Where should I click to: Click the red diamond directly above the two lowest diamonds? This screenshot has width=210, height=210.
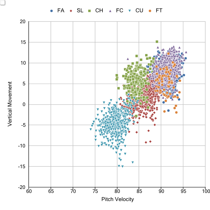click(x=149, y=131)
